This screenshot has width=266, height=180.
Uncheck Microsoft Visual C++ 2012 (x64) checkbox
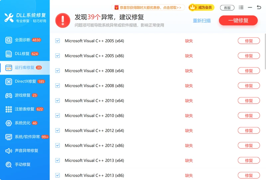[58, 130]
